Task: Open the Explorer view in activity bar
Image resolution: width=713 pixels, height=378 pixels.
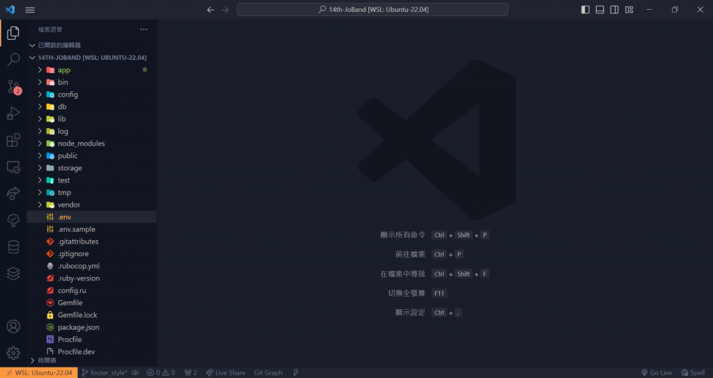Action: 13,33
